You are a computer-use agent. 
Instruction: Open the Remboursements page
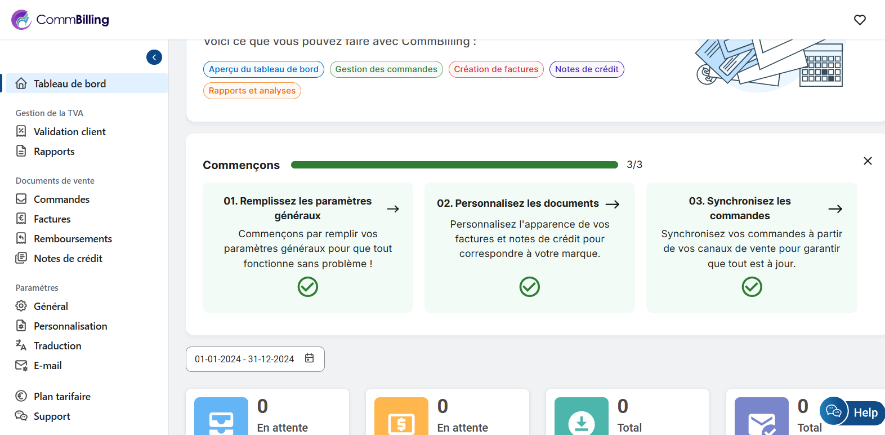point(73,238)
